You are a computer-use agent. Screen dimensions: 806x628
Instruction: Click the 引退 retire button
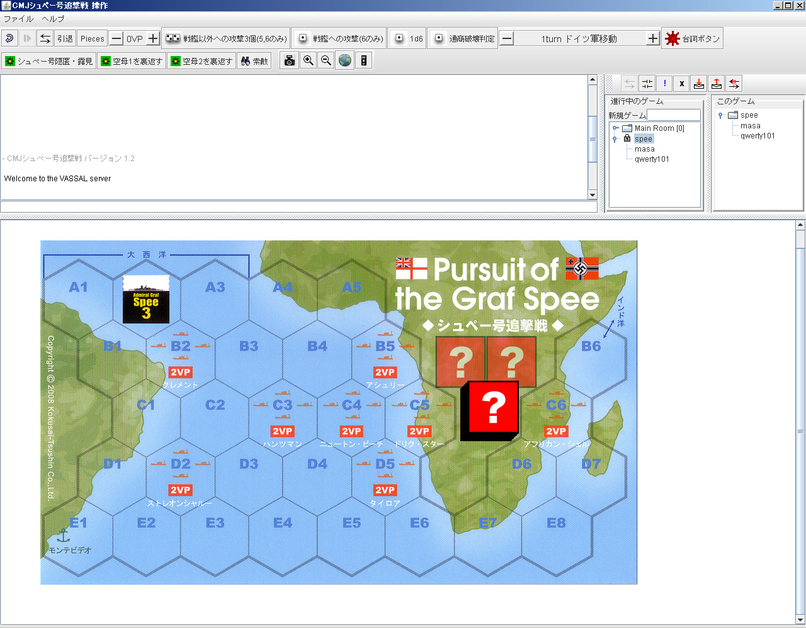[65, 38]
